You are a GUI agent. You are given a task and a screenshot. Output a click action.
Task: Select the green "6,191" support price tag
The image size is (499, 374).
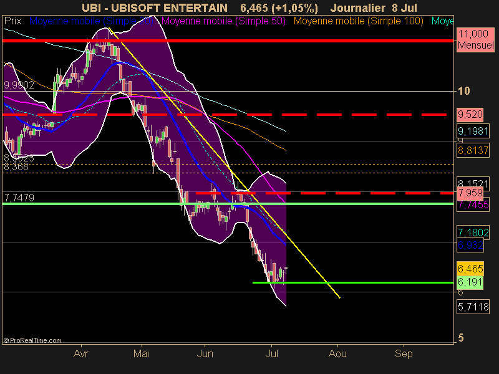point(470,282)
